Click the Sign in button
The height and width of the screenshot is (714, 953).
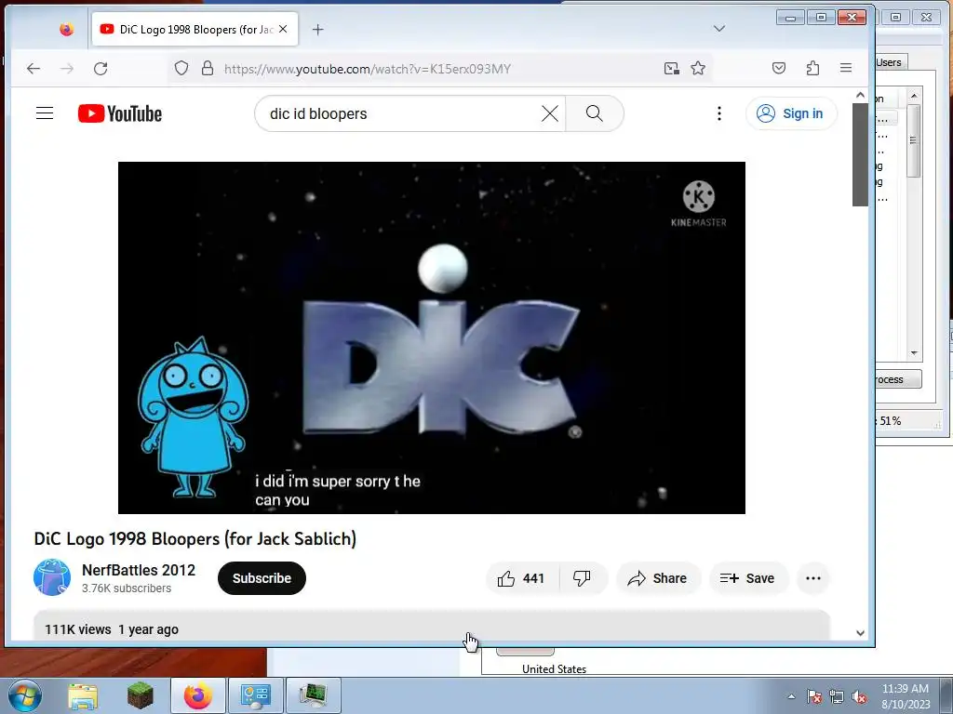(x=791, y=113)
